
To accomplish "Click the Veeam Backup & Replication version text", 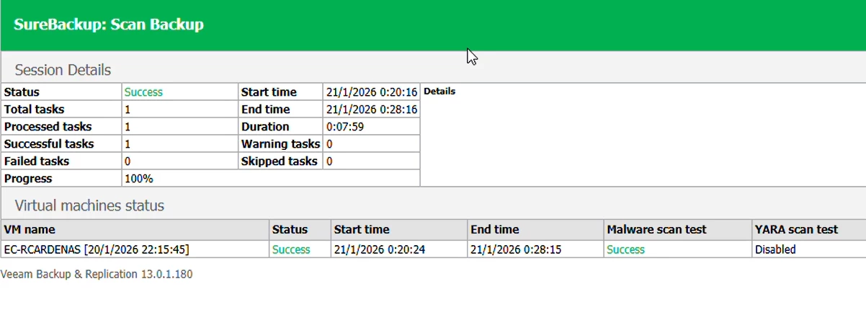I will point(97,275).
